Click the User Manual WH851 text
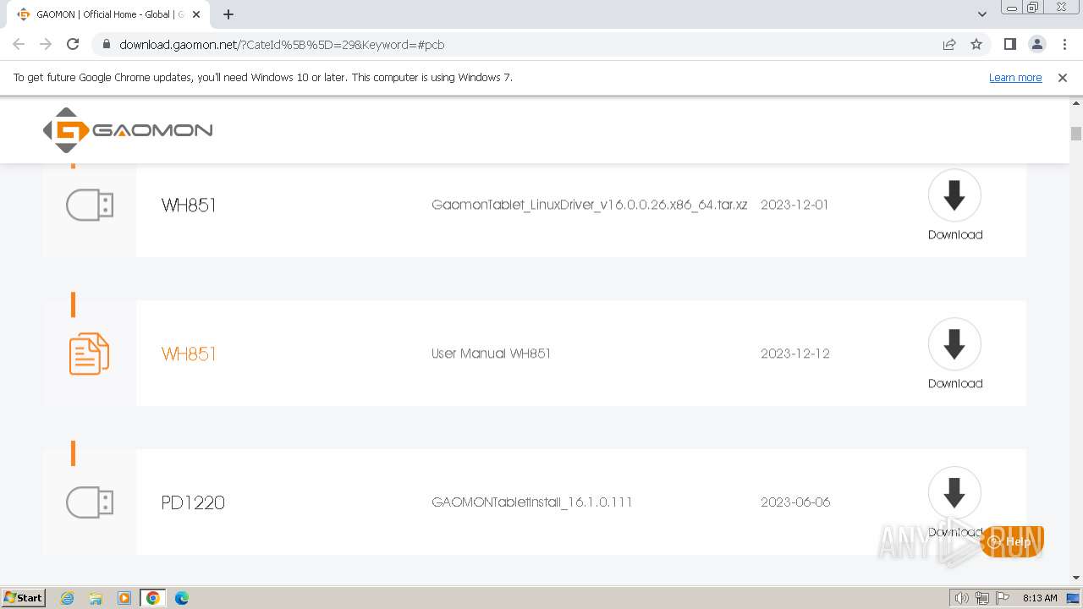 (491, 354)
